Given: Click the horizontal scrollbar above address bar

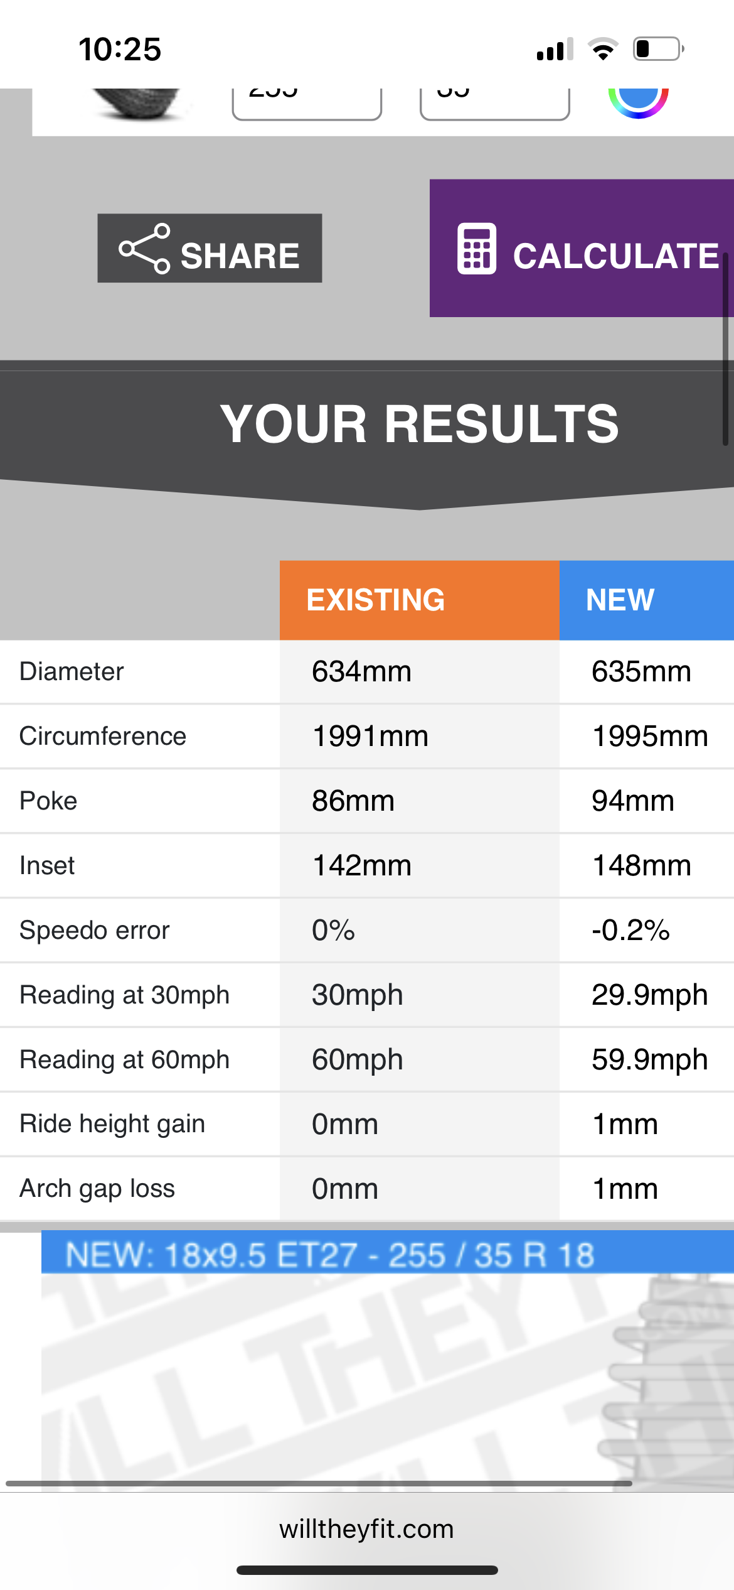Looking at the screenshot, I should tap(319, 1483).
